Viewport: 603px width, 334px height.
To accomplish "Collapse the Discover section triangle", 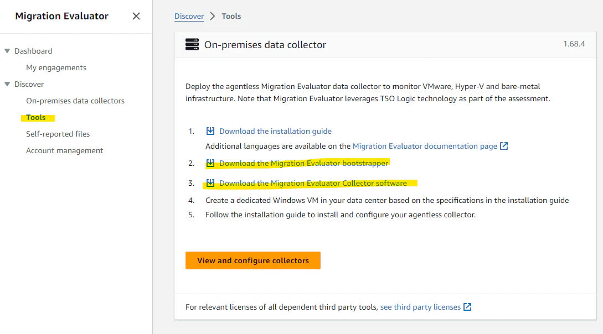I will [7, 84].
